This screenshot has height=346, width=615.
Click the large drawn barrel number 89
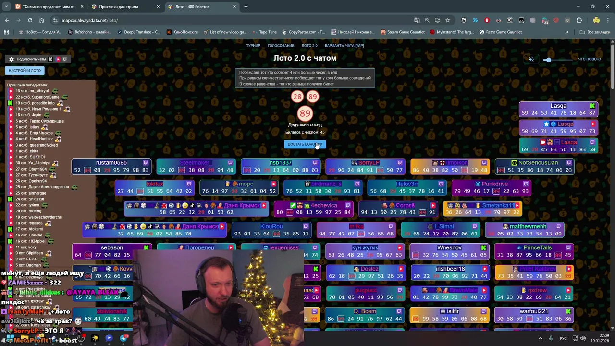[305, 113]
